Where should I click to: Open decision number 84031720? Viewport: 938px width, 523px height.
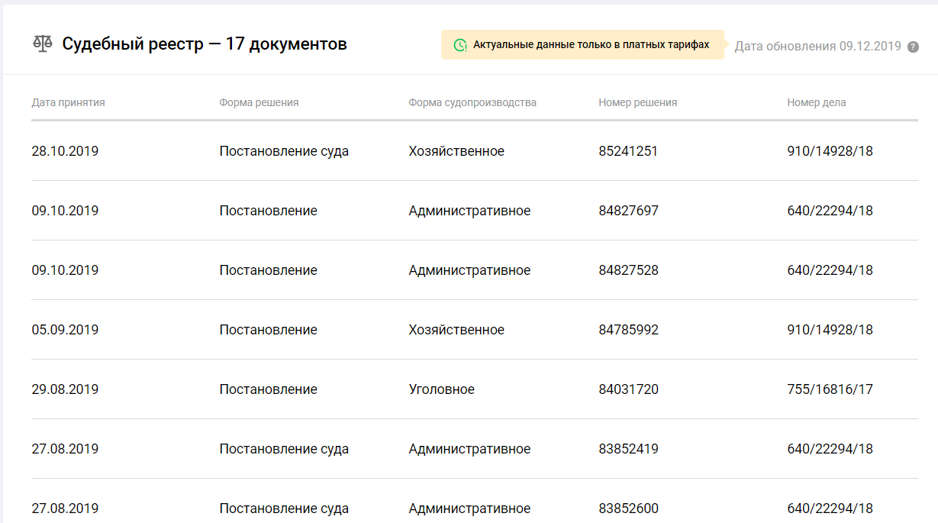(x=628, y=389)
